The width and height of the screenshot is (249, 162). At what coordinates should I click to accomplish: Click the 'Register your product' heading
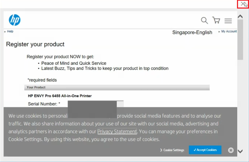(35, 44)
